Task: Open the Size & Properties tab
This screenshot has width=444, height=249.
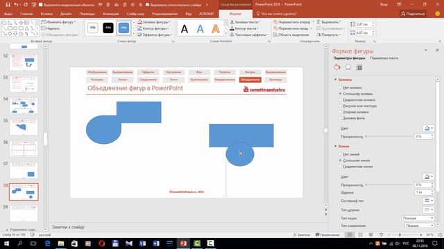Action: [x=359, y=67]
